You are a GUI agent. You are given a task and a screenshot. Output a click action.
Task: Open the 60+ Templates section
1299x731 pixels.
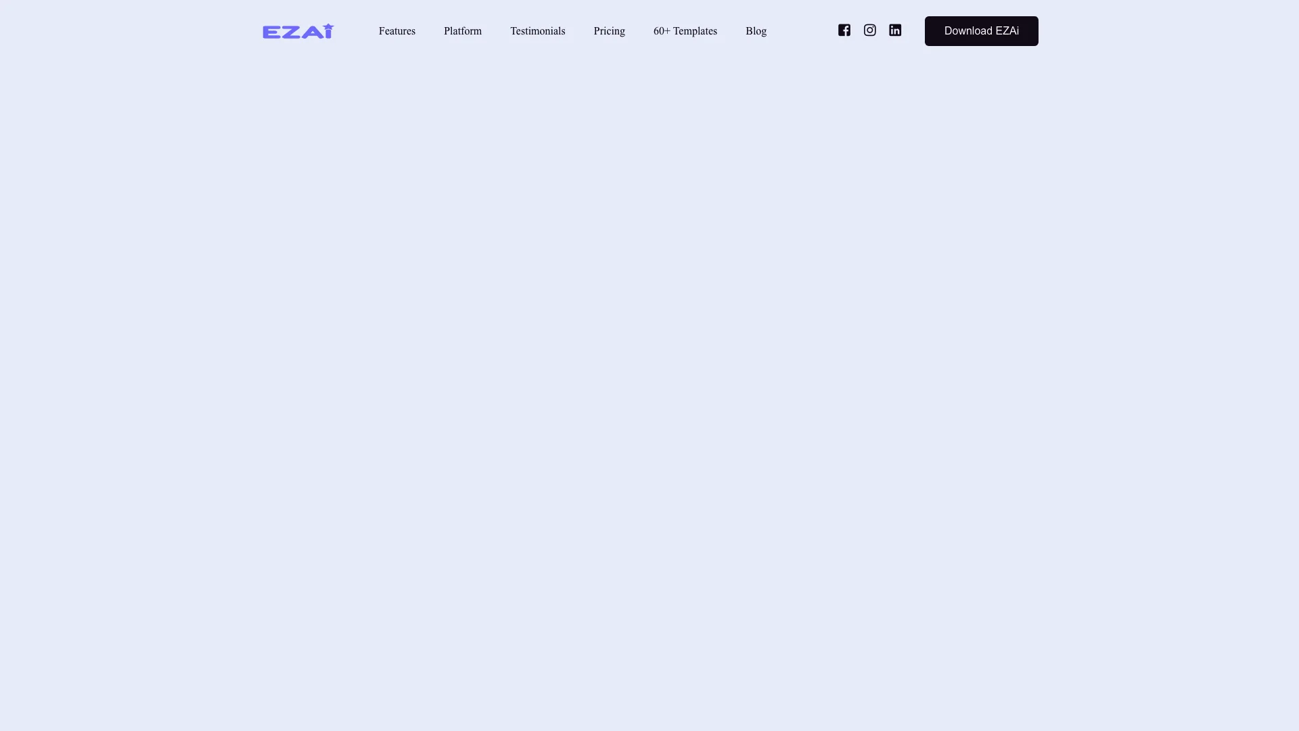pyautogui.click(x=685, y=30)
